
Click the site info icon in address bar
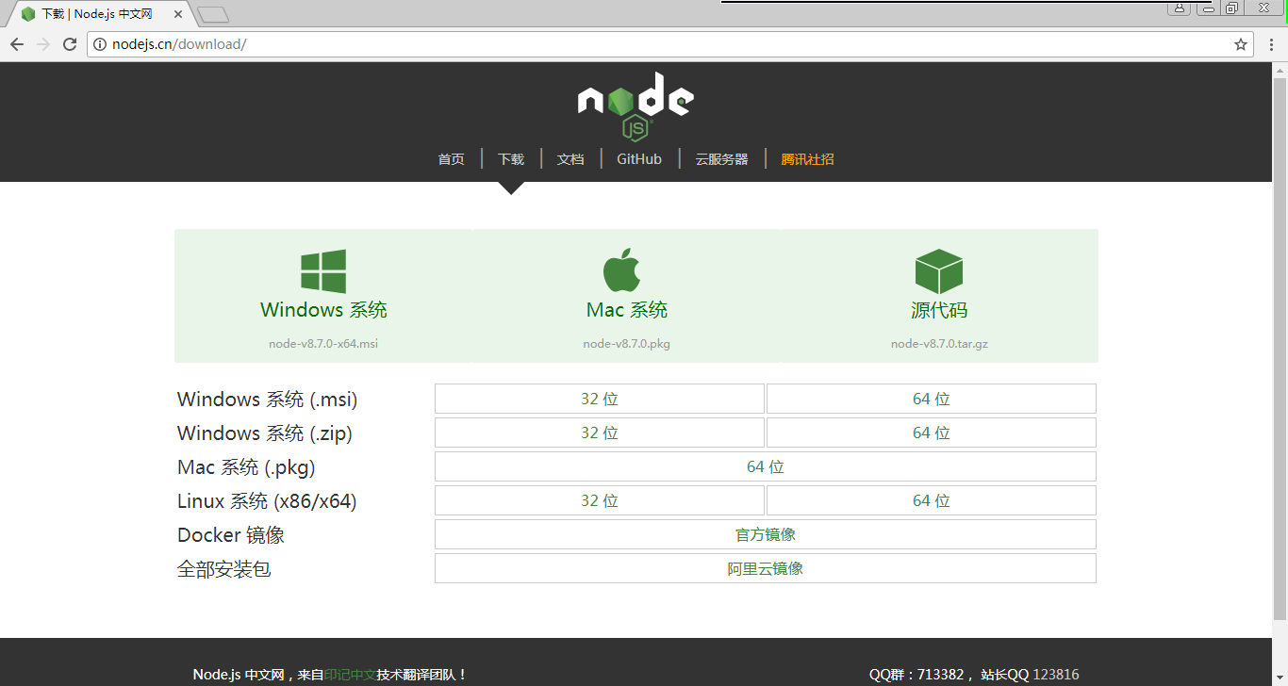point(100,44)
